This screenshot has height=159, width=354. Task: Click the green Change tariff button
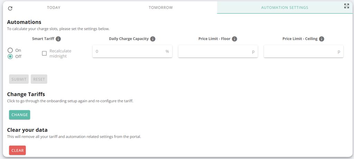click(20, 115)
